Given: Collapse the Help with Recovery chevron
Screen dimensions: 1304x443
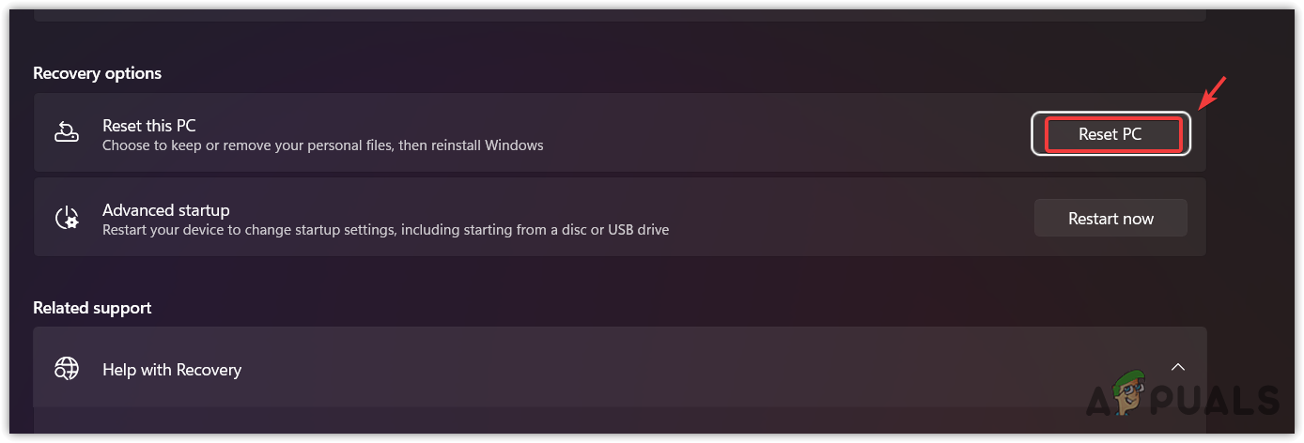Looking at the screenshot, I should (x=1177, y=367).
